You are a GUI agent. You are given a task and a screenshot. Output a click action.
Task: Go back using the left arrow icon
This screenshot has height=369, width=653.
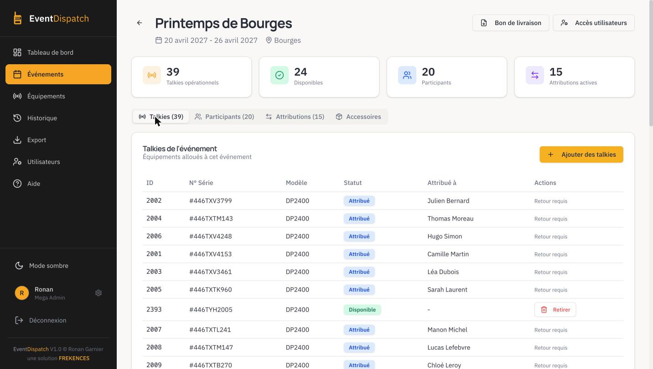(x=140, y=23)
